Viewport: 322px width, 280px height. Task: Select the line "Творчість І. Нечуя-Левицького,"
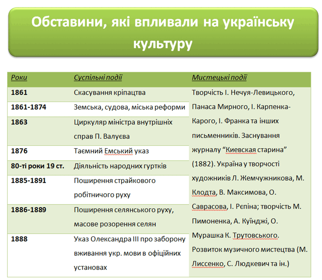[243, 93]
